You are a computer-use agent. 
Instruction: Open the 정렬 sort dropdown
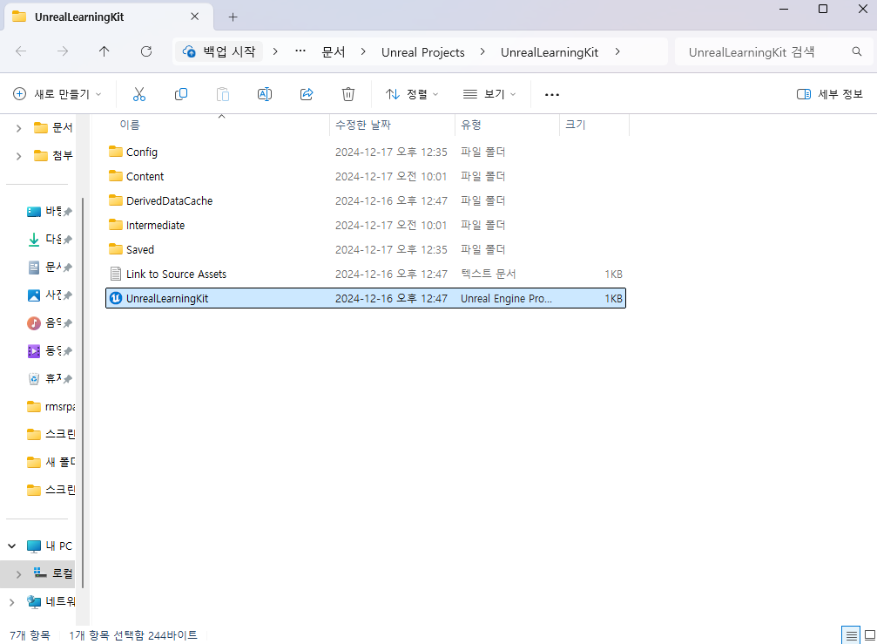pos(412,94)
